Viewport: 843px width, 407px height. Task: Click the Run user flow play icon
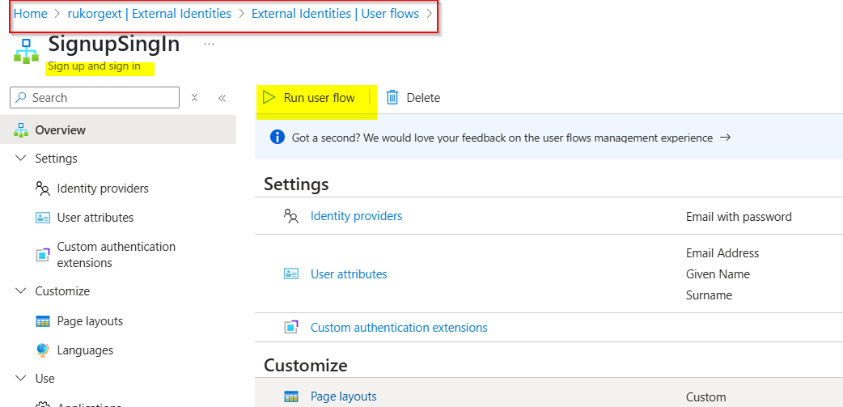[x=269, y=97]
